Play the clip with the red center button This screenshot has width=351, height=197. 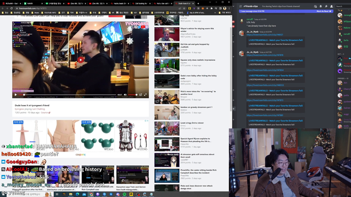pos(81,60)
